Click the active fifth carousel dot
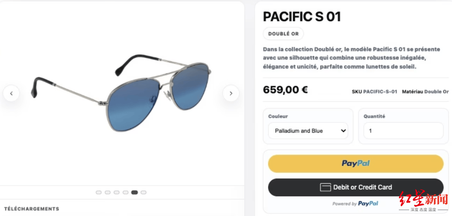 (134, 193)
